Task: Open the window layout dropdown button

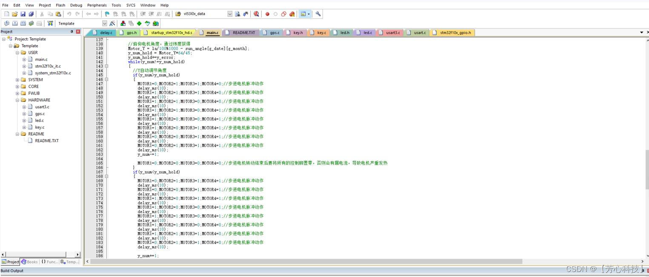Action: (x=309, y=14)
